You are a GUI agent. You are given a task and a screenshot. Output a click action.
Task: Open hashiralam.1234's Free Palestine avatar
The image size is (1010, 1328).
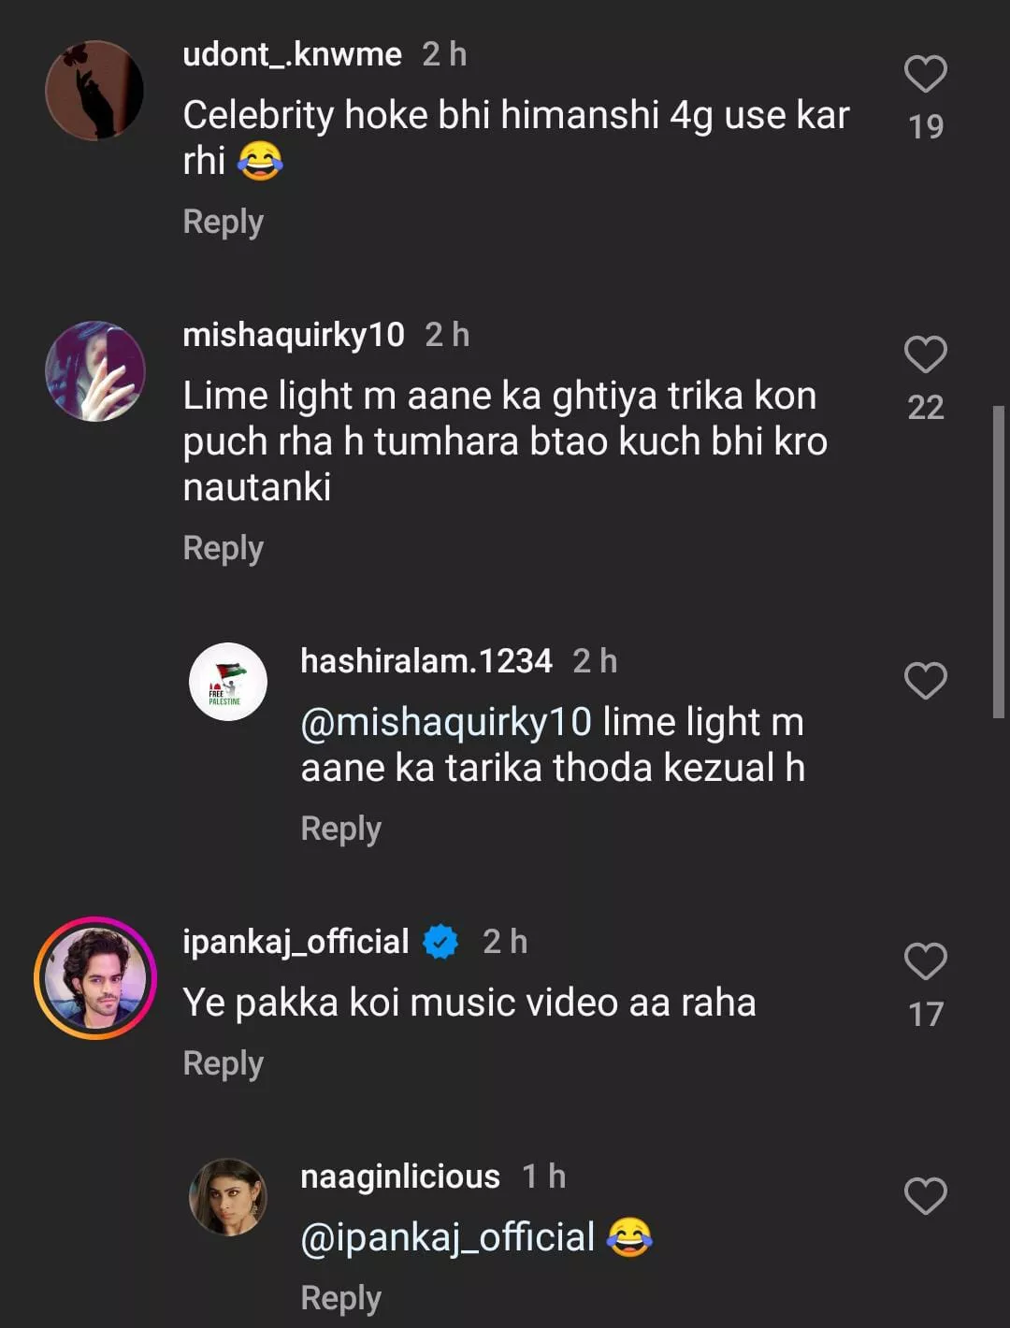coord(228,682)
